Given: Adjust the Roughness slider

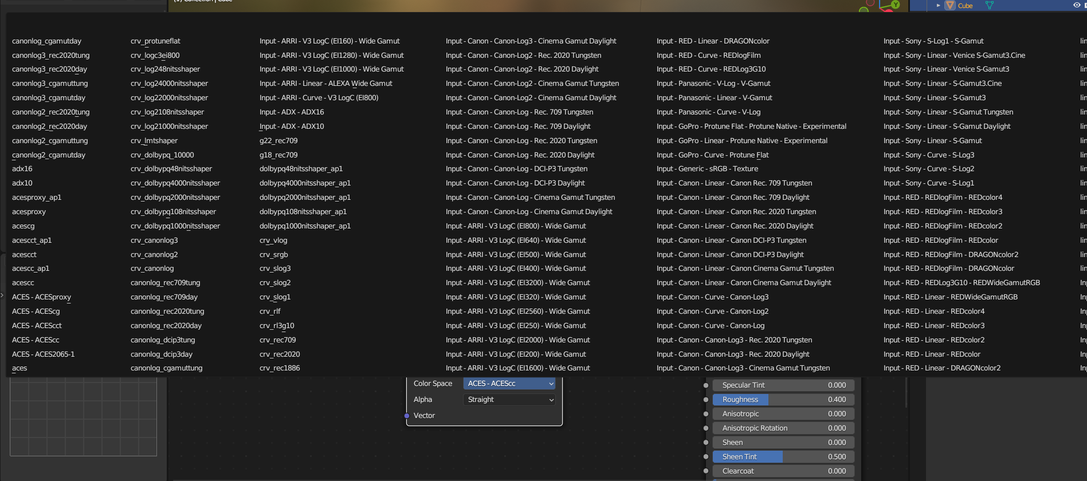Looking at the screenshot, I should pyautogui.click(x=783, y=400).
